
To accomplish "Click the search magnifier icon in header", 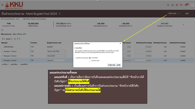I will pyautogui.click(x=168, y=5).
